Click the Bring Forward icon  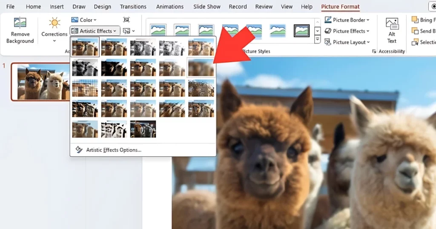[415, 20]
